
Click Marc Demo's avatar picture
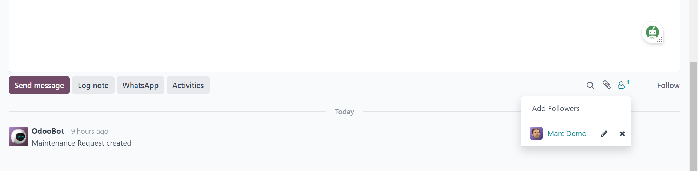coord(536,133)
